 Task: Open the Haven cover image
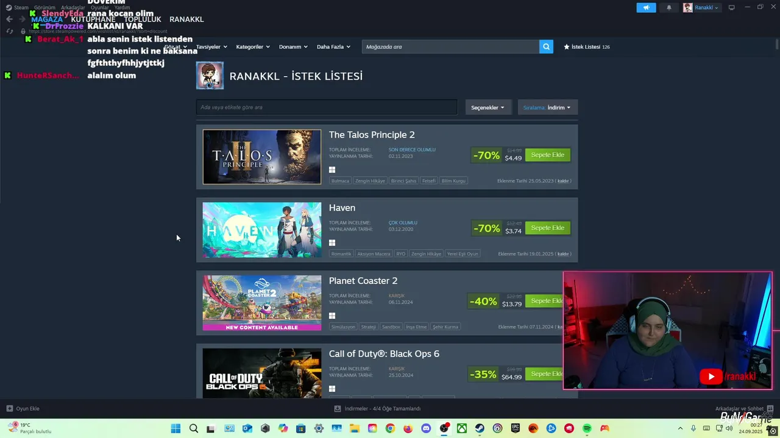(262, 230)
